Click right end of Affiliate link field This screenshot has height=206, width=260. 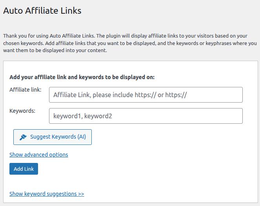pyautogui.click(x=235, y=95)
